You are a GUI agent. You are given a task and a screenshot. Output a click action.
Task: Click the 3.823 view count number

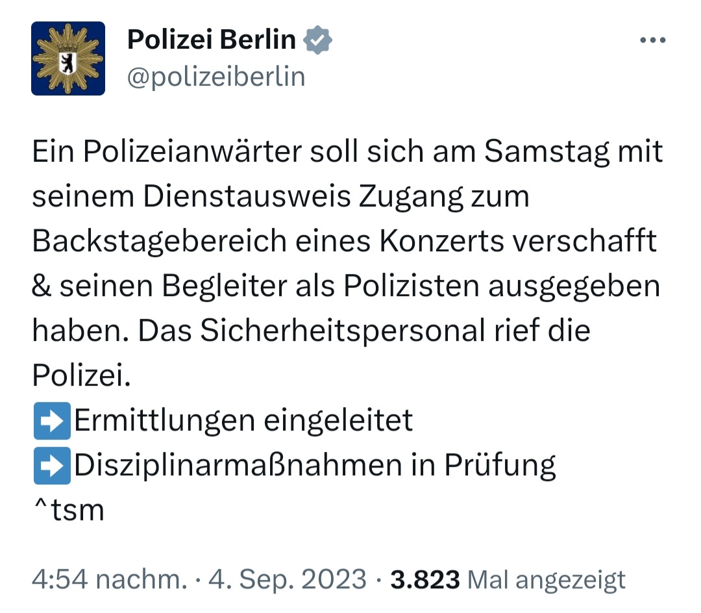pyautogui.click(x=425, y=579)
